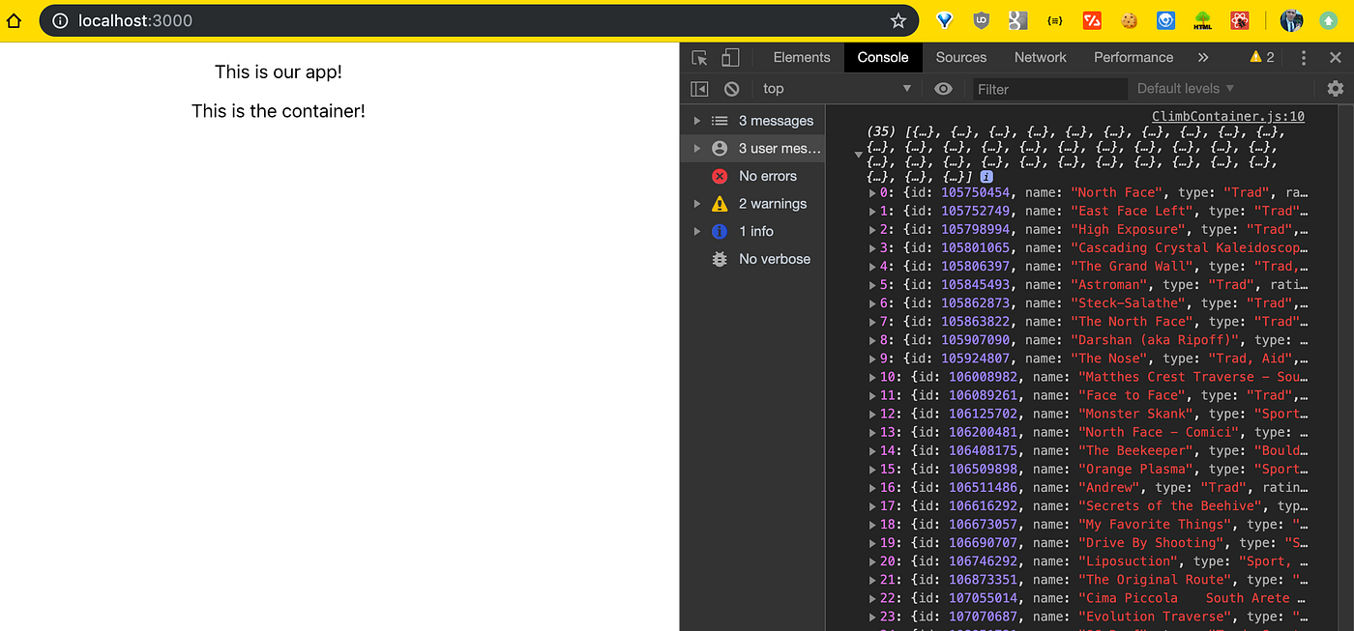This screenshot has height=631, width=1354.
Task: Open DevTools console settings gear
Action: tap(1336, 88)
